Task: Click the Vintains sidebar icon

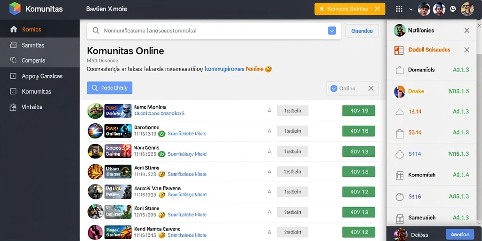Action: point(13,107)
